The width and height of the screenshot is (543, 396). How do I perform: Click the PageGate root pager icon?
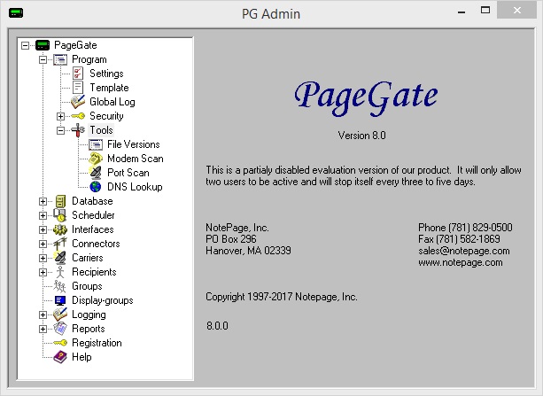(x=43, y=45)
